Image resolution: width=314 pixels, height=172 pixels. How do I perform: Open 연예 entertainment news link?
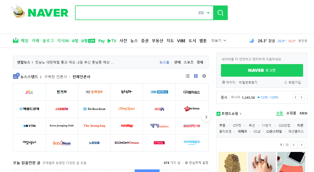coord(177,62)
